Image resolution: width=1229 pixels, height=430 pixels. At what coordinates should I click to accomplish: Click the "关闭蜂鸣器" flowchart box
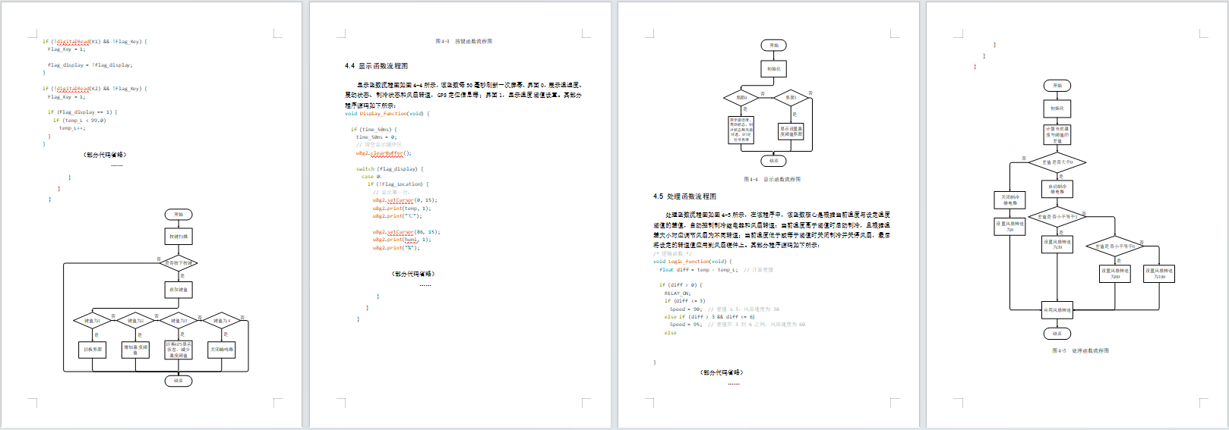(222, 350)
